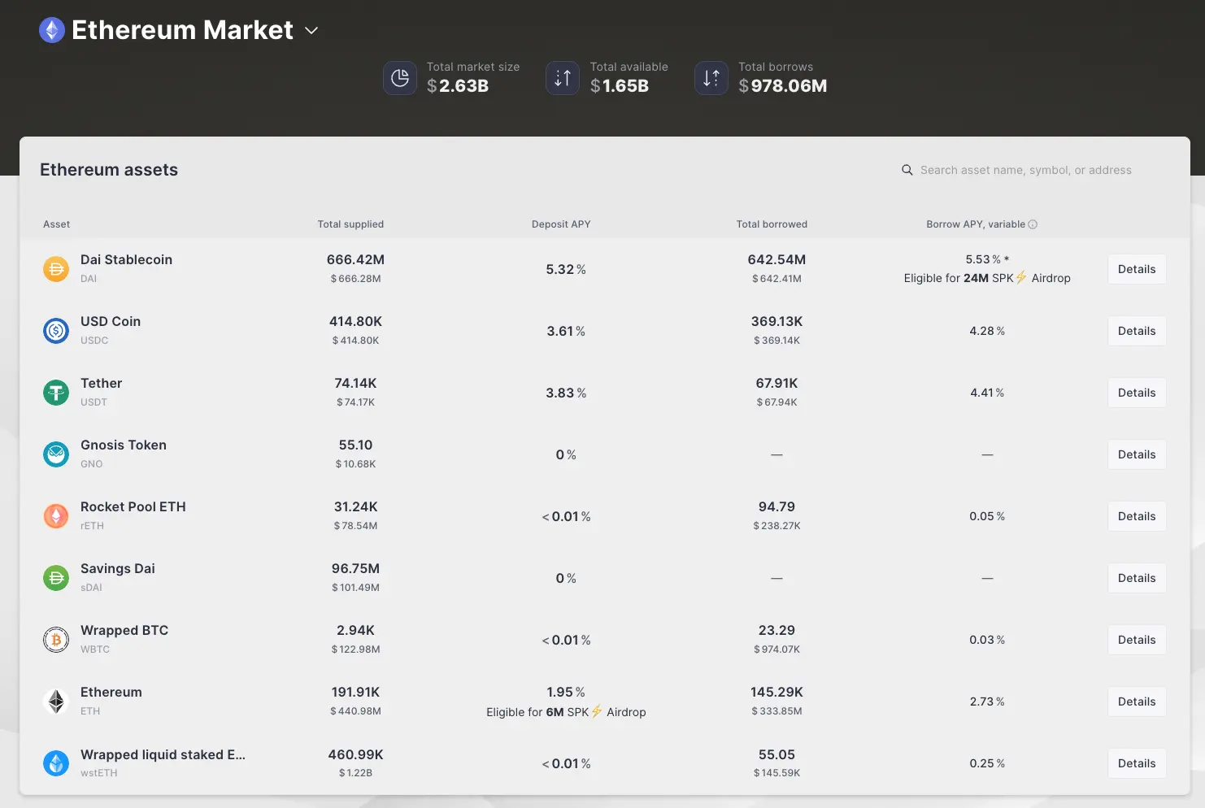The height and width of the screenshot is (808, 1205).
Task: Click the Ethereum logo beside Ethereum Market
Action: [x=52, y=30]
